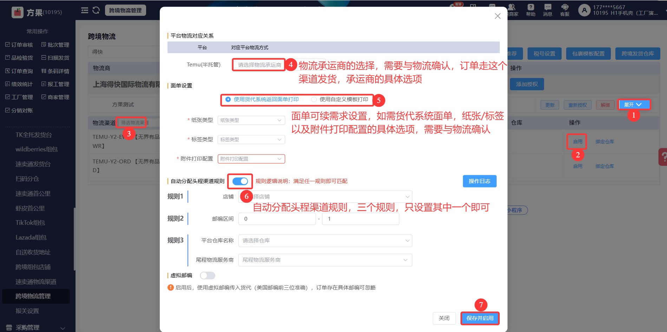Viewport: 667px width, 332px height.
Task: Open the 订单审核 shortcut
Action: pyautogui.click(x=19, y=45)
